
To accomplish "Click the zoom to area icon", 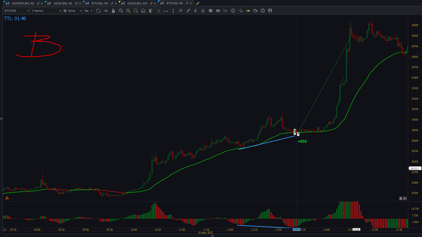I will [x=143, y=11].
